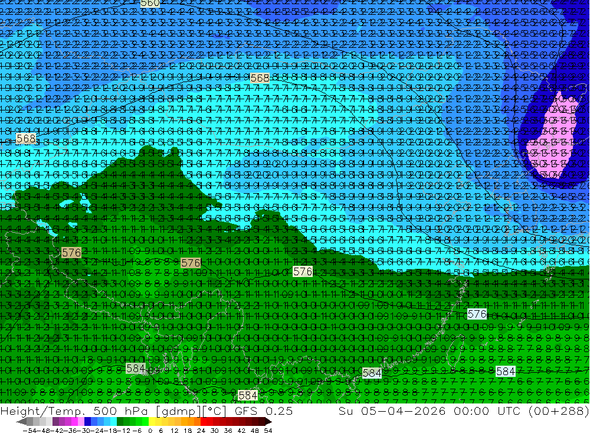Click the '(00+288)' forecast hour text

pyautogui.click(x=559, y=411)
